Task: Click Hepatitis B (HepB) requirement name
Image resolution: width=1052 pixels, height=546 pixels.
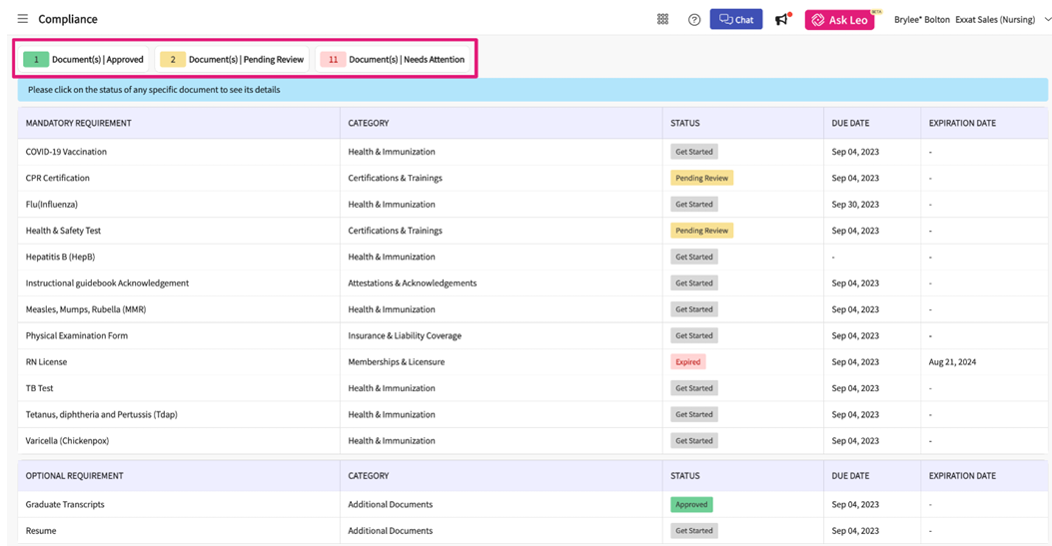Action: (60, 257)
